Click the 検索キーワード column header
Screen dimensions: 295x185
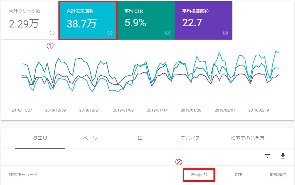[23, 174]
